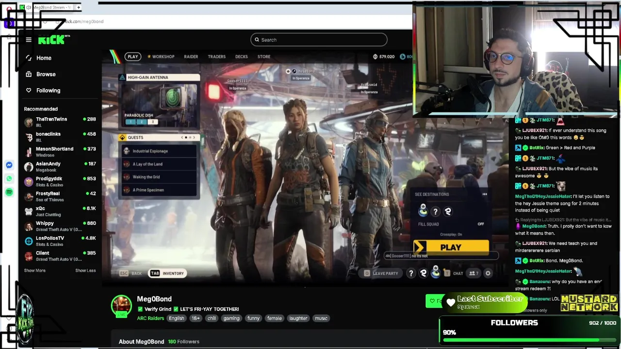This screenshot has height=349, width=621.
Task: Expand Show More recommended channels
Action: (x=35, y=270)
